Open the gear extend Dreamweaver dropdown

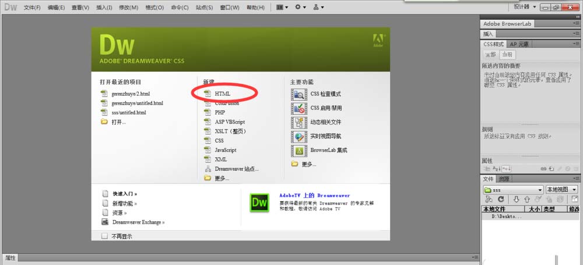tap(300, 7)
